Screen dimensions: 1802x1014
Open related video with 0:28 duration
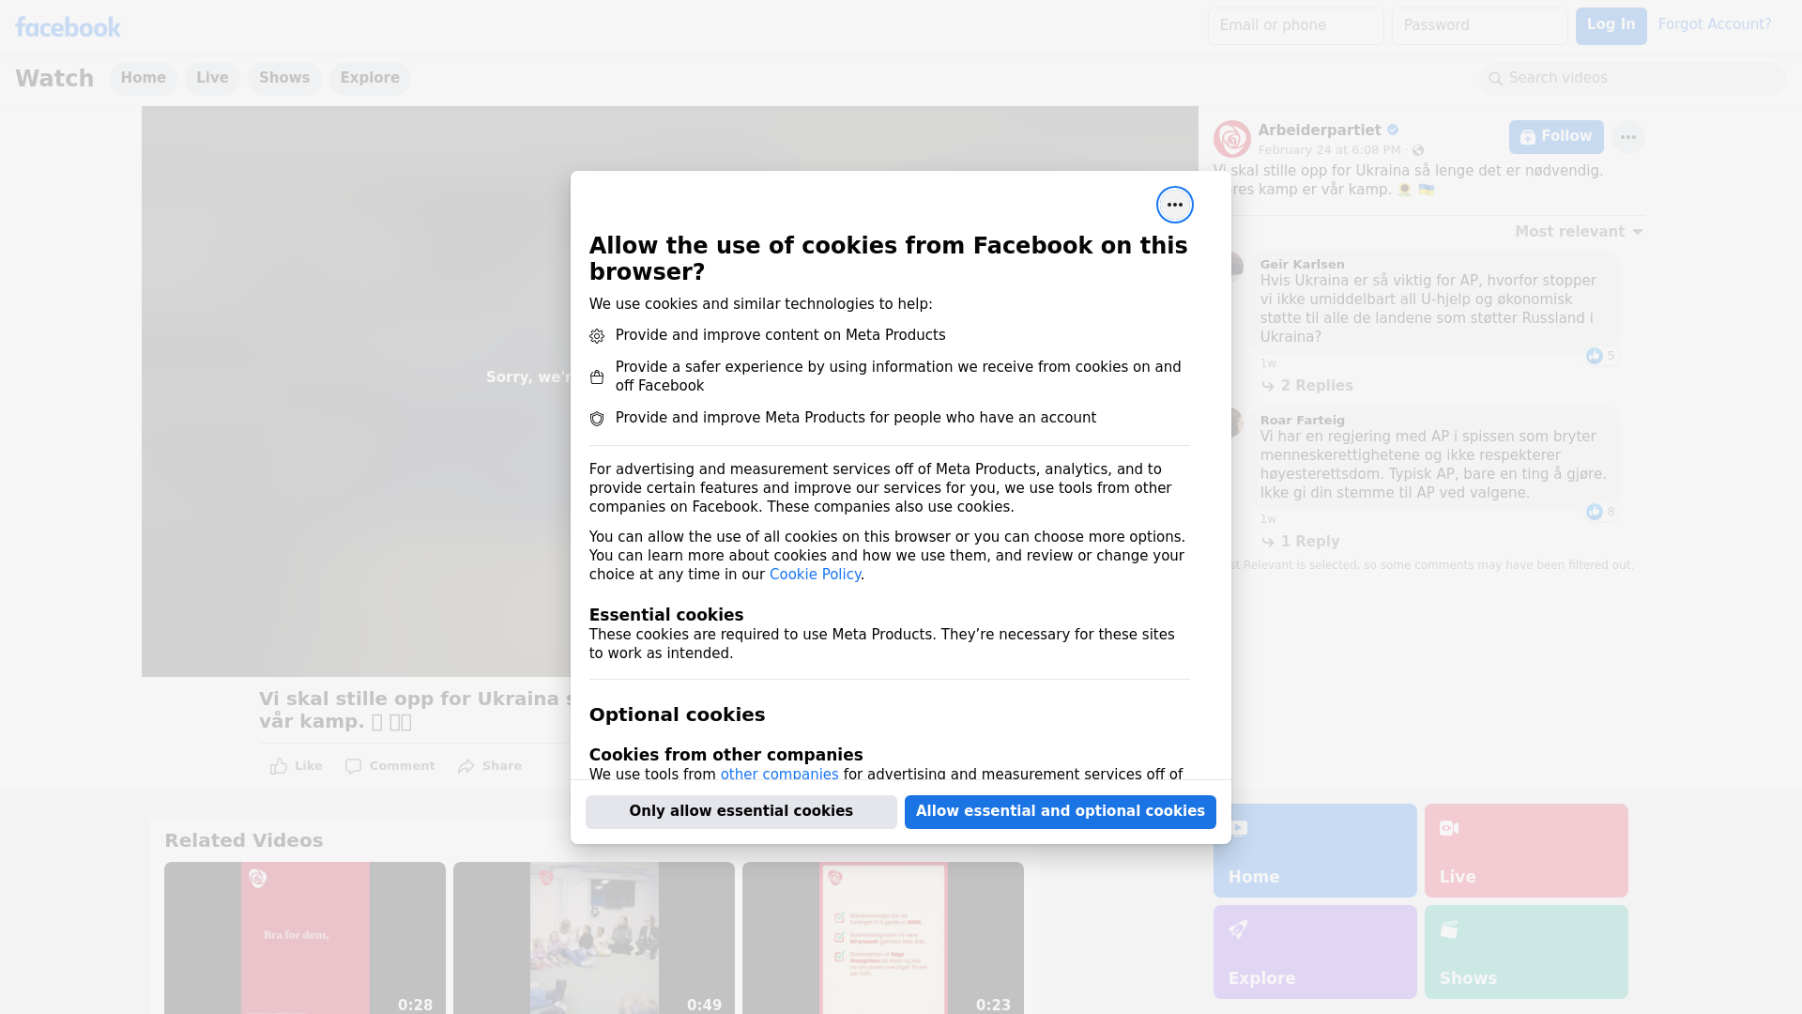[x=305, y=938]
